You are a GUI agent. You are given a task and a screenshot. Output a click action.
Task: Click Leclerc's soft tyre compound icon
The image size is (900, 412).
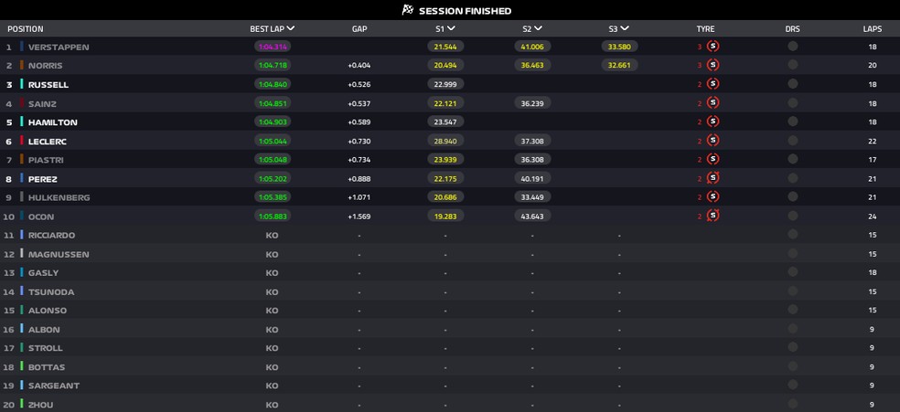pyautogui.click(x=712, y=141)
